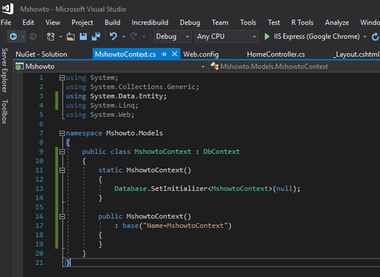The height and width of the screenshot is (277, 380).
Task: Close the MshowtoContext.cs tab
Action: 175,54
